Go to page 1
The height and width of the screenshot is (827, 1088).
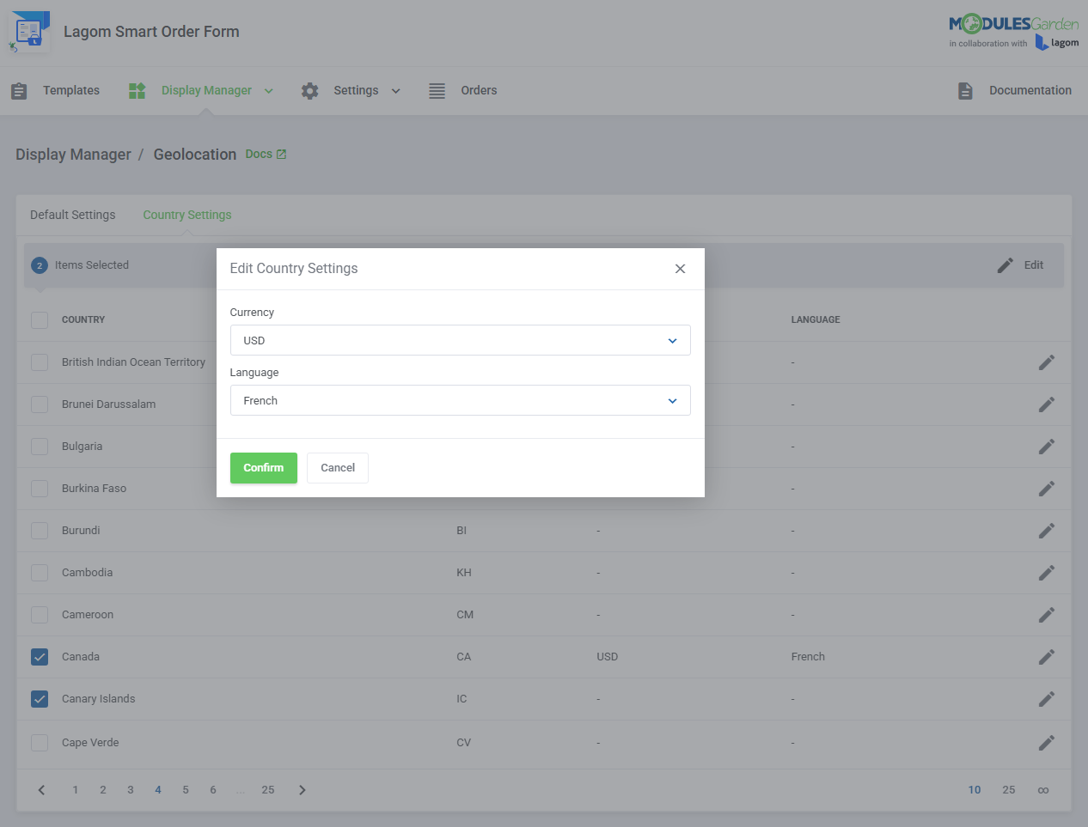tap(76, 790)
